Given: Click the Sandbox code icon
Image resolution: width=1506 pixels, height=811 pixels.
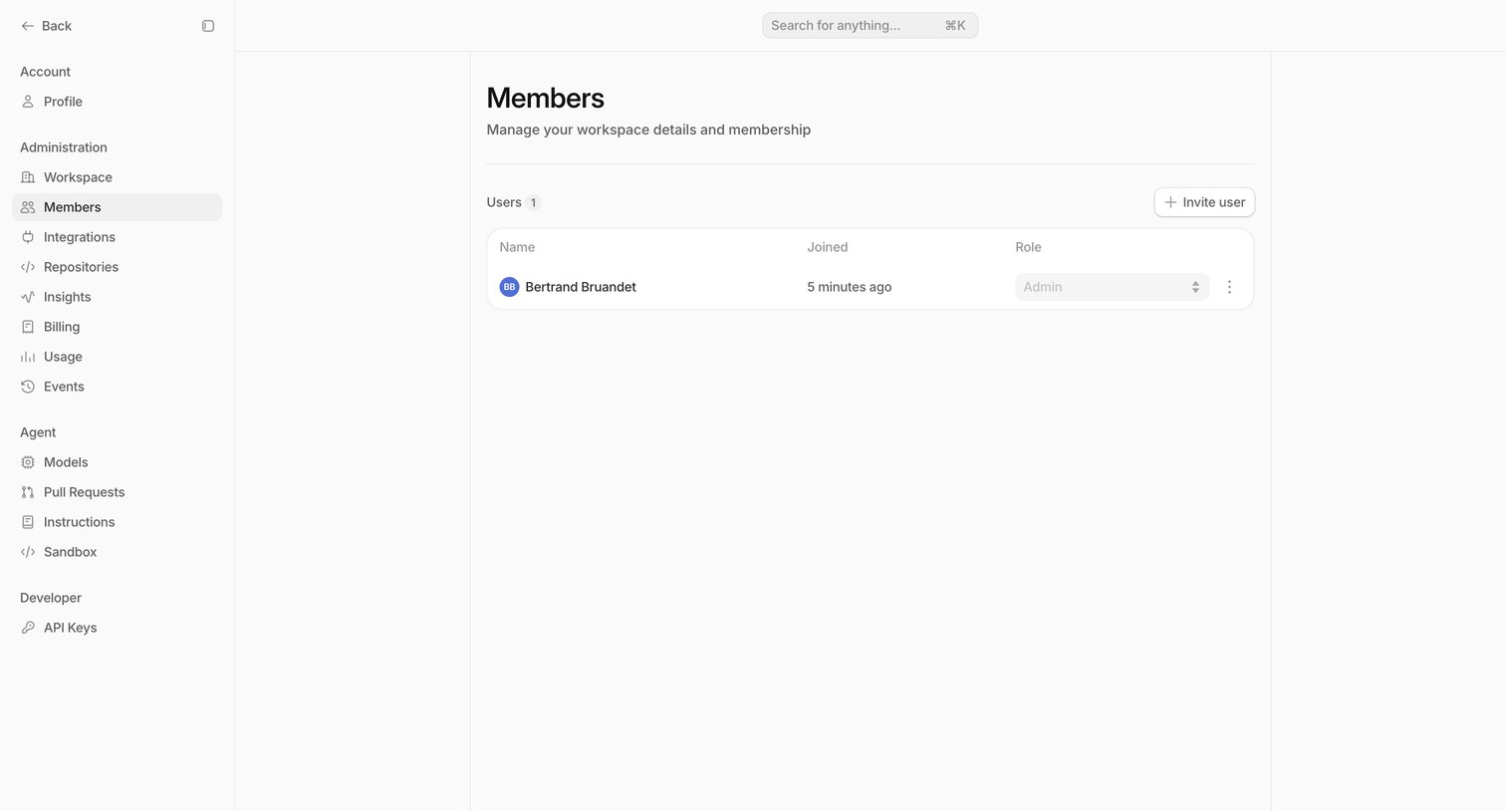Looking at the screenshot, I should [28, 552].
